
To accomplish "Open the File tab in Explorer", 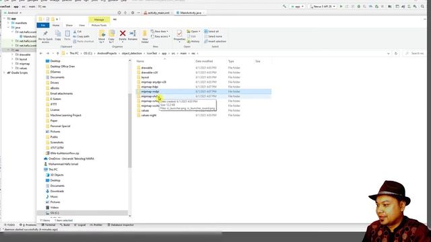I will click(x=43, y=26).
